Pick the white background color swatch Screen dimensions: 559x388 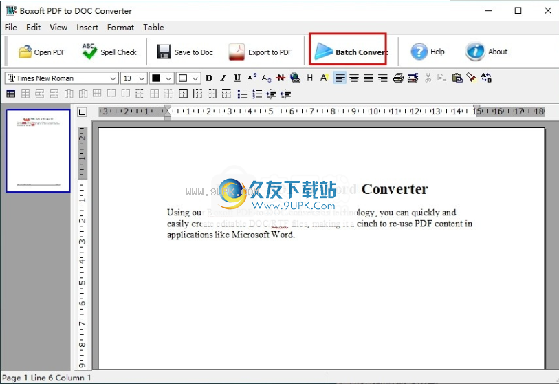[x=183, y=78]
